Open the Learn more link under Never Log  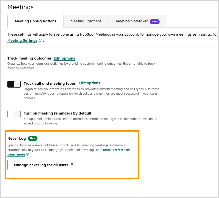(17, 154)
